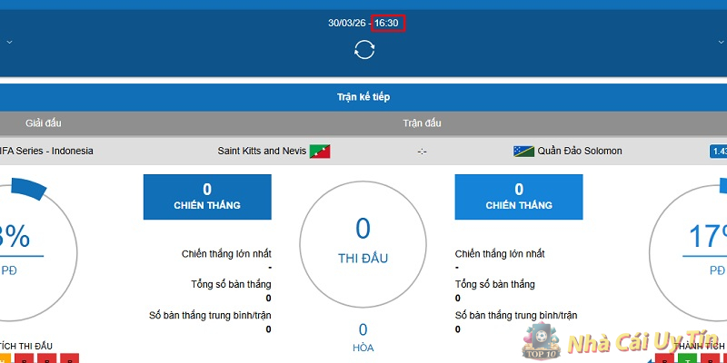Image resolution: width=727 pixels, height=363 pixels.
Task: Click the left 0 Chiến Thắng box
Action: point(207,197)
